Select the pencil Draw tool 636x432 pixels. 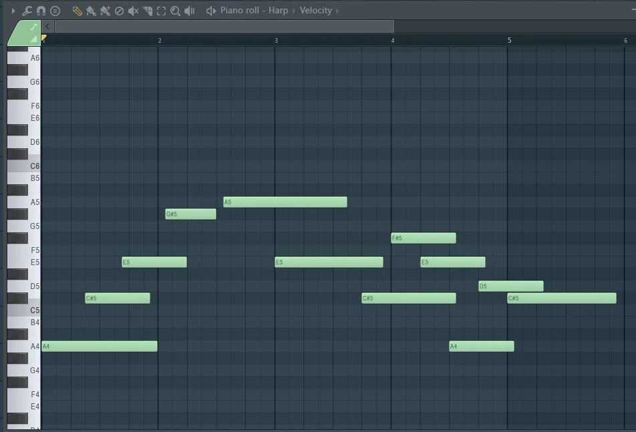(77, 11)
